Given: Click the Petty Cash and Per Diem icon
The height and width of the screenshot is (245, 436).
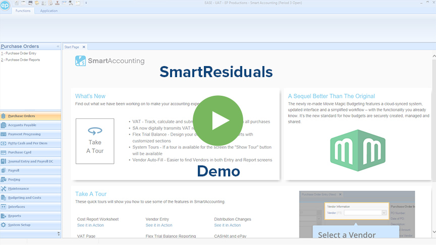Looking at the screenshot, I should 4,143.
